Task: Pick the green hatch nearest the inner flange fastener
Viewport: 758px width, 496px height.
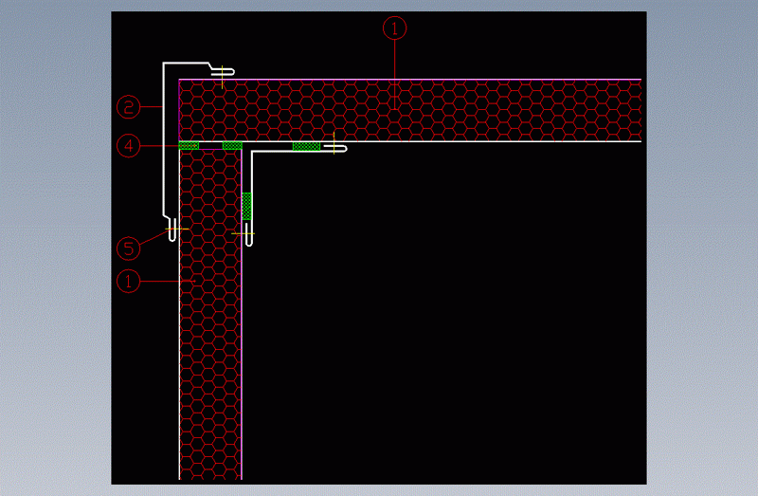Action: 306,146
